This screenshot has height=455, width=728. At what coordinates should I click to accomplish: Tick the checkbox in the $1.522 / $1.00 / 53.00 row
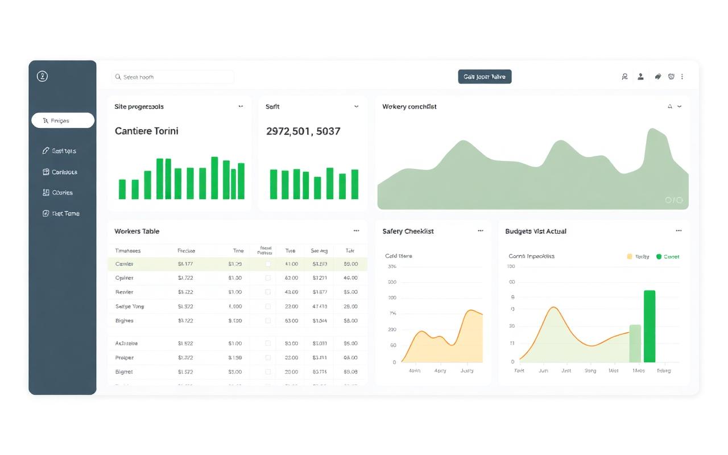point(268,344)
